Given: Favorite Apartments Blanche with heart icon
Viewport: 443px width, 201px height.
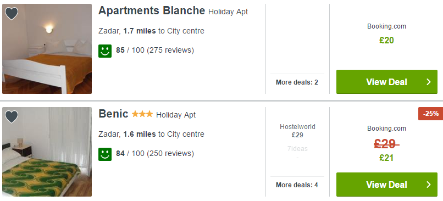Looking at the screenshot, I should (x=12, y=13).
